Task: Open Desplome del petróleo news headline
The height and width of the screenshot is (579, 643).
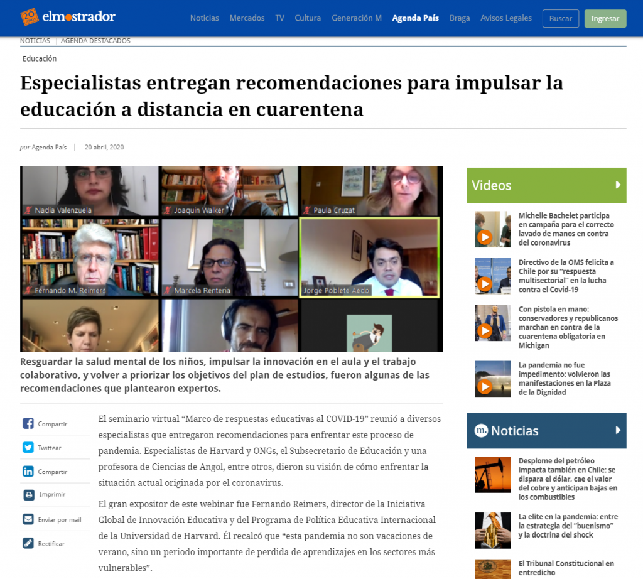Action: click(568, 479)
